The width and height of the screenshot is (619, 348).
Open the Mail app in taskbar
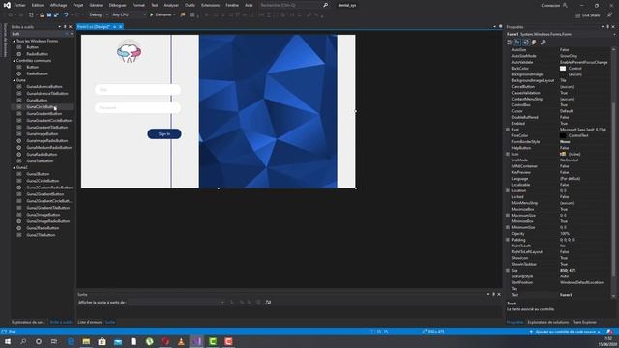pyautogui.click(x=118, y=341)
